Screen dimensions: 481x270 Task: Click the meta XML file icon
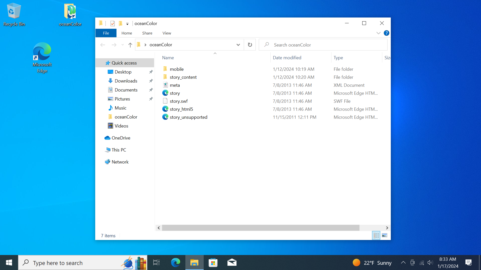click(x=165, y=85)
